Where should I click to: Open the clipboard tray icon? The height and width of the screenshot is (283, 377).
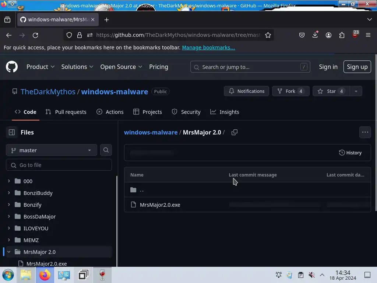pyautogui.click(x=300, y=275)
